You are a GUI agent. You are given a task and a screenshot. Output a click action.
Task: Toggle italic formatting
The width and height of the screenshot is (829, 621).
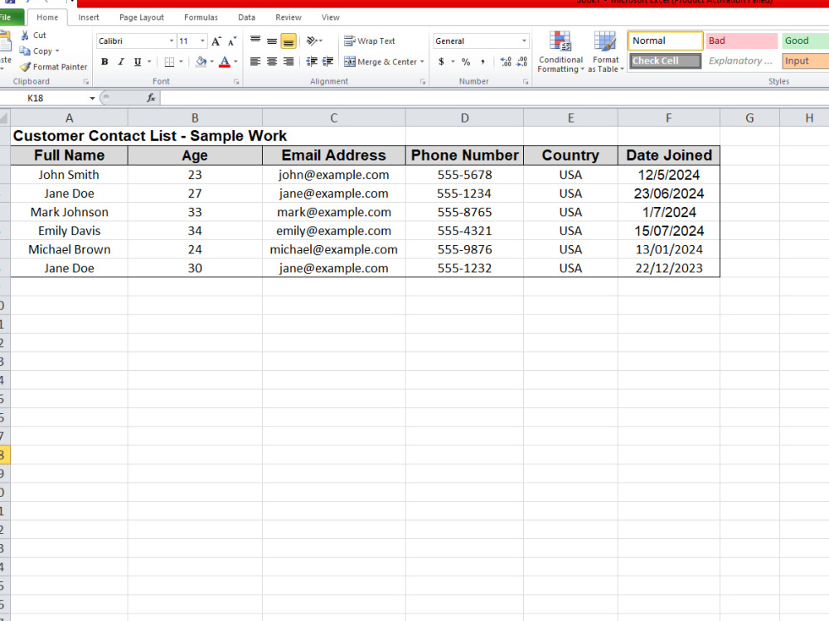click(x=121, y=62)
